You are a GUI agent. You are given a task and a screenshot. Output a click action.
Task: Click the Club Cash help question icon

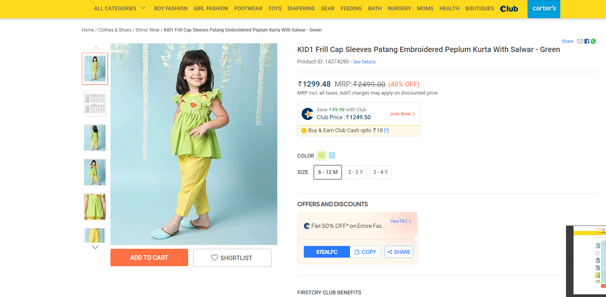386,131
